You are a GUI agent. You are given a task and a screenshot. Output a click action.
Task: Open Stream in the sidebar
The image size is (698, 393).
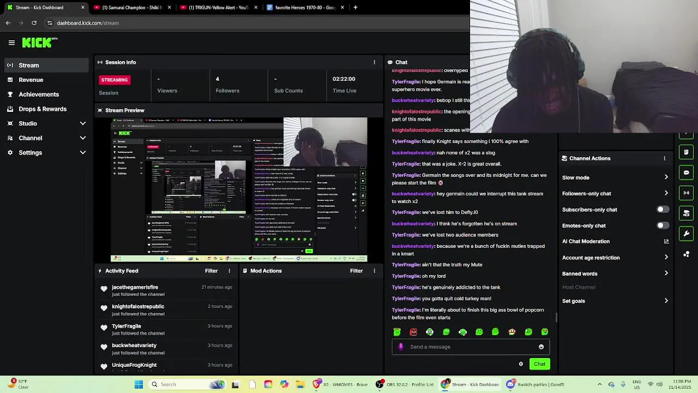[x=46, y=65]
